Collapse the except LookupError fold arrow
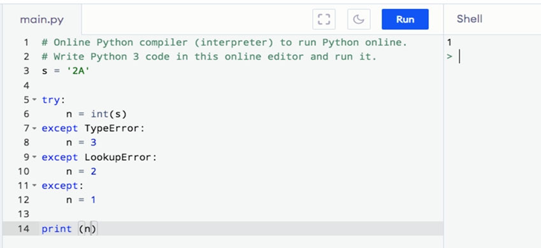This screenshot has height=248, width=541. [34, 157]
